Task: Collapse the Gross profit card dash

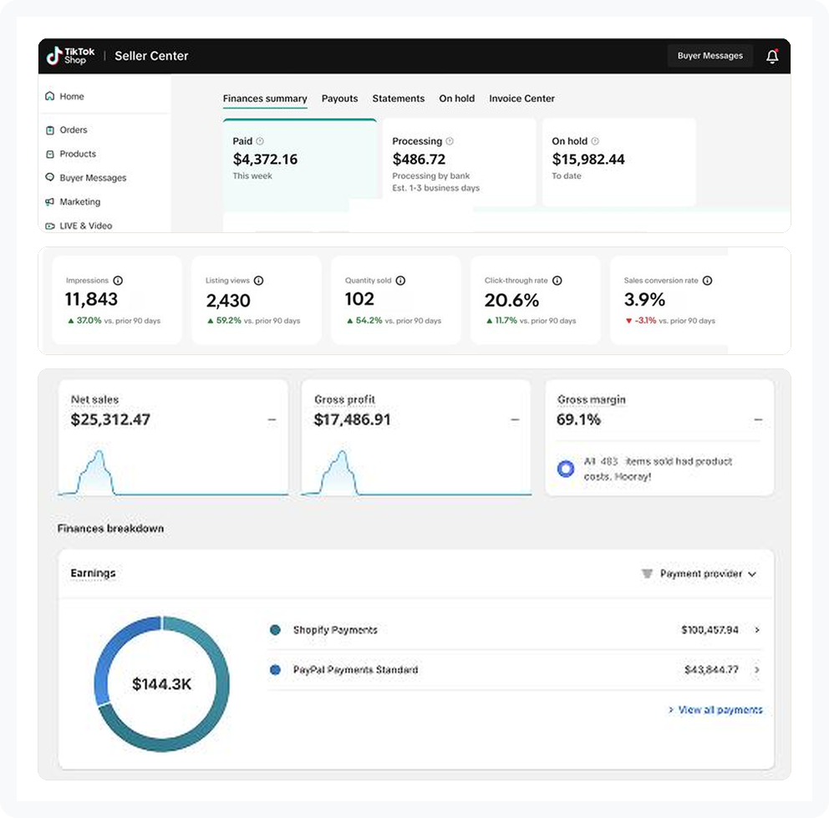Action: pyautogui.click(x=515, y=419)
